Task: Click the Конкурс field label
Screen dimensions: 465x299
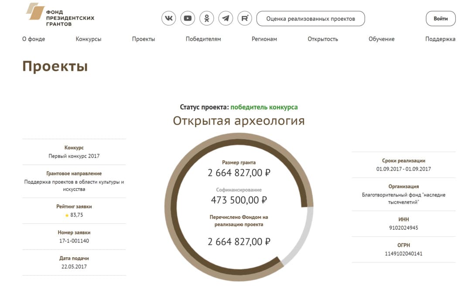Action: tap(74, 148)
